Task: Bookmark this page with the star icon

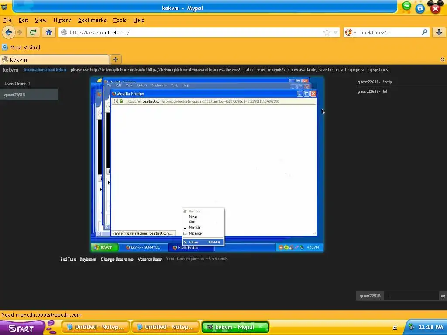Action: [x=327, y=32]
